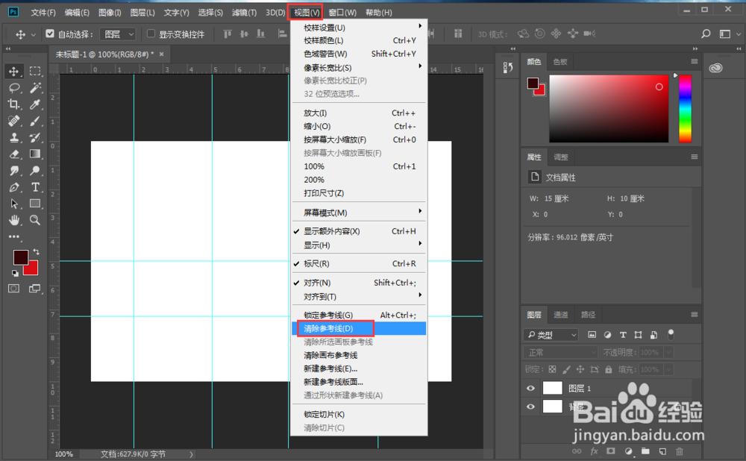Select the Zoom tool
Screen dimensions: 746x461
35,220
